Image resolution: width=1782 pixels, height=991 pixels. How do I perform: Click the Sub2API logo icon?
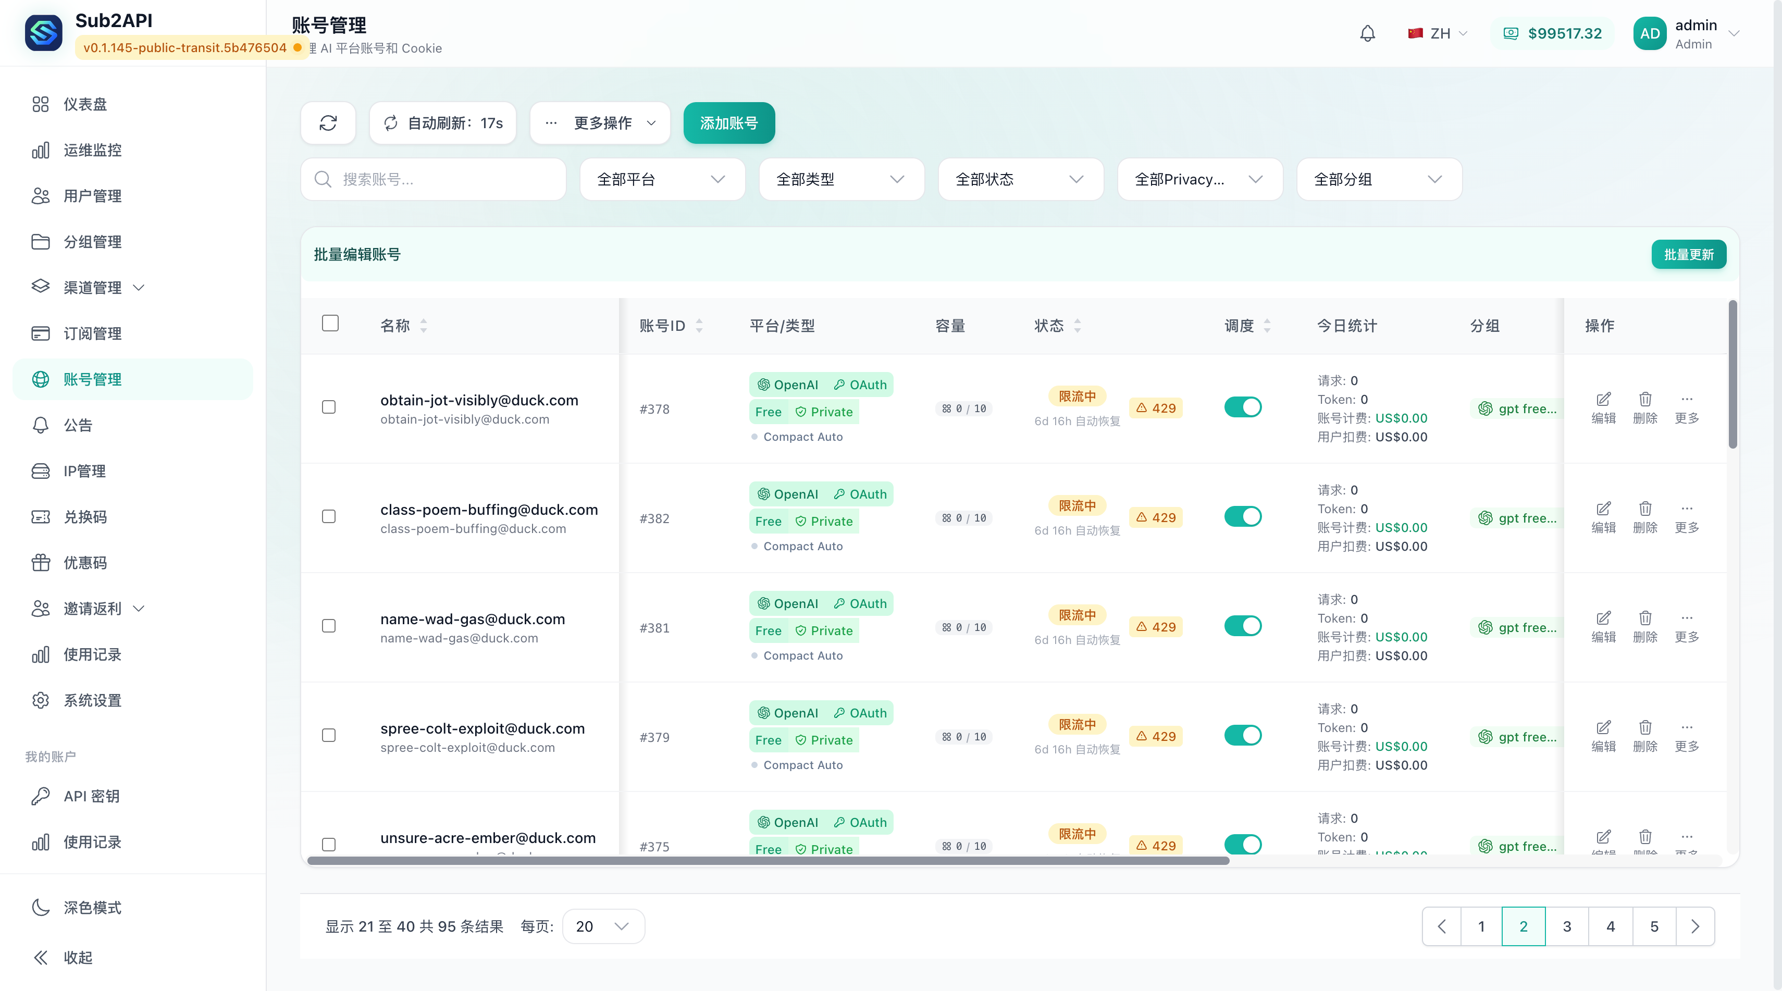44,32
